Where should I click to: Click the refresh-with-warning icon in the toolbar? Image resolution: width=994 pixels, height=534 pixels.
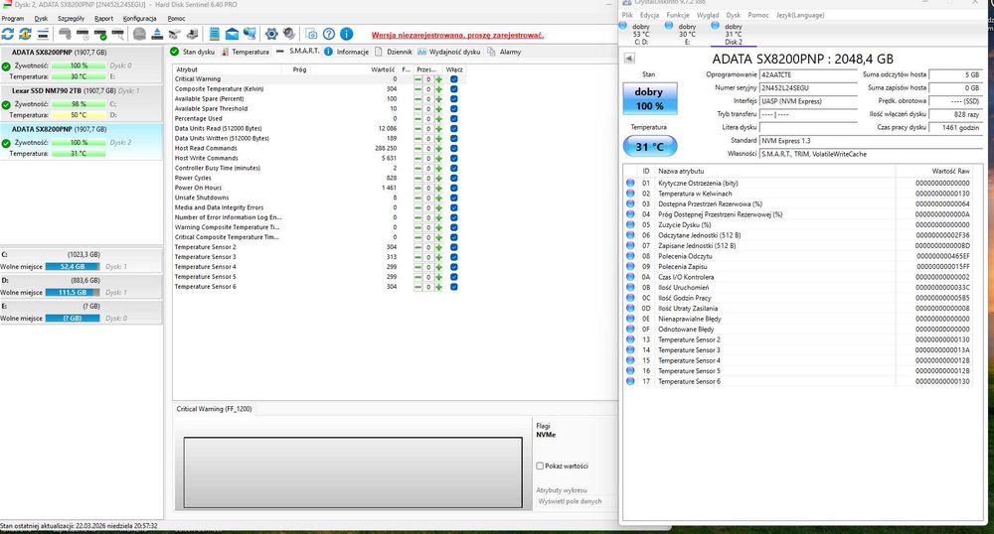point(25,34)
